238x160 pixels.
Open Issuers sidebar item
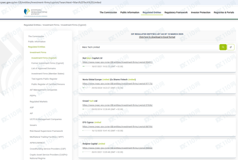(33, 125)
